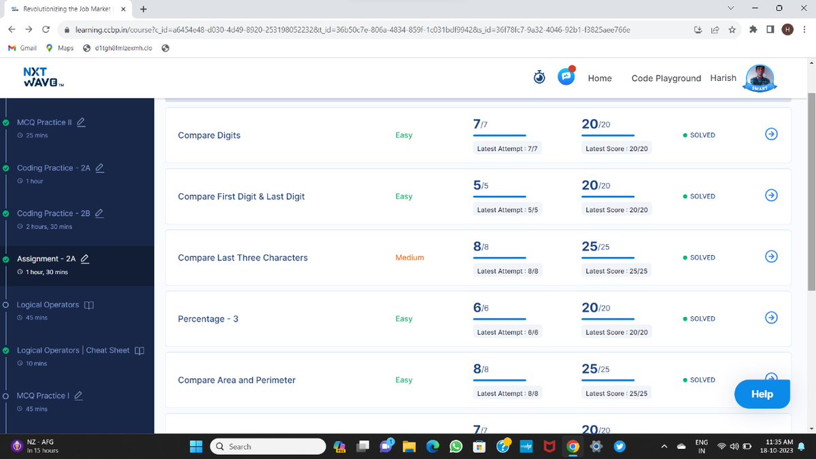Open the d1tgh8fmlzexmh.clo bookmark

(x=117, y=48)
